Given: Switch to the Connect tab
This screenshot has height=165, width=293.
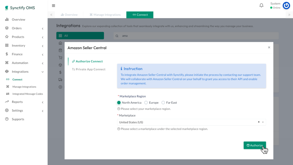Looking at the screenshot, I should click(140, 15).
